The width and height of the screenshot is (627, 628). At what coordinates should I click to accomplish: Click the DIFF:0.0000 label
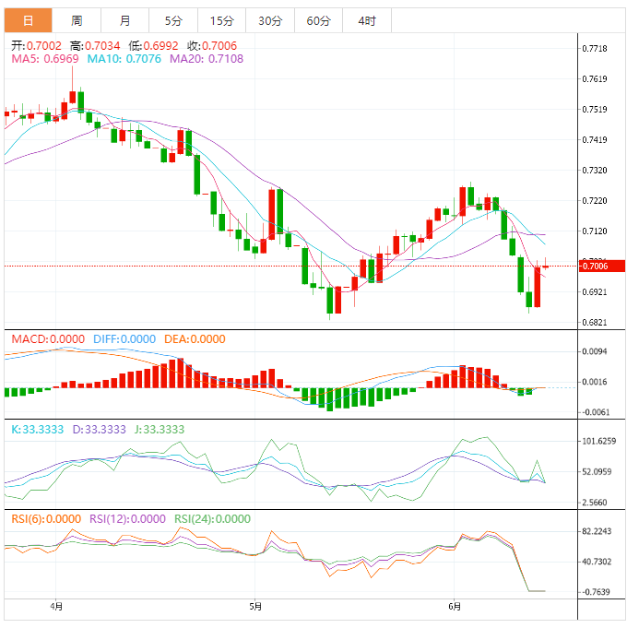pyautogui.click(x=124, y=339)
